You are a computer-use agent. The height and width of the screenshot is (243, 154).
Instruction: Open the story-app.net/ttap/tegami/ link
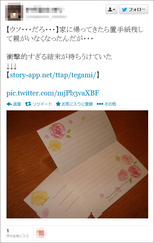coord(53,75)
